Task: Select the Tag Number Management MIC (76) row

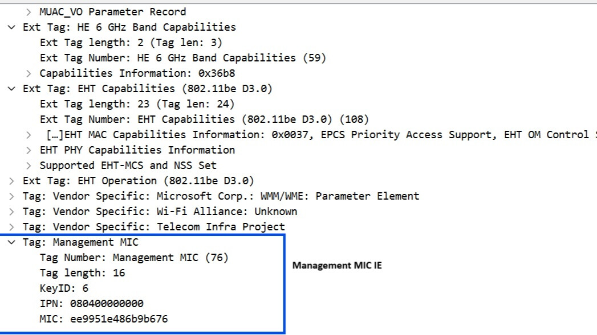Action: [134, 258]
